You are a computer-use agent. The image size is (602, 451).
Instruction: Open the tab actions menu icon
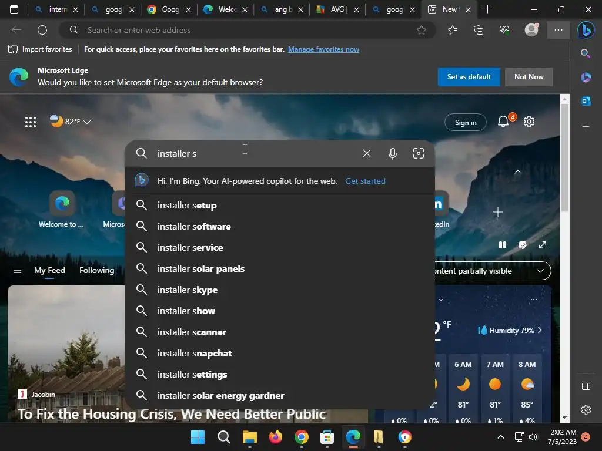(14, 9)
